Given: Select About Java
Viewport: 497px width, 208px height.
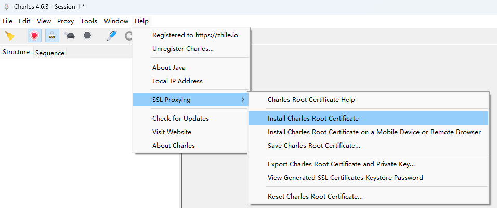Looking at the screenshot, I should point(191,68).
